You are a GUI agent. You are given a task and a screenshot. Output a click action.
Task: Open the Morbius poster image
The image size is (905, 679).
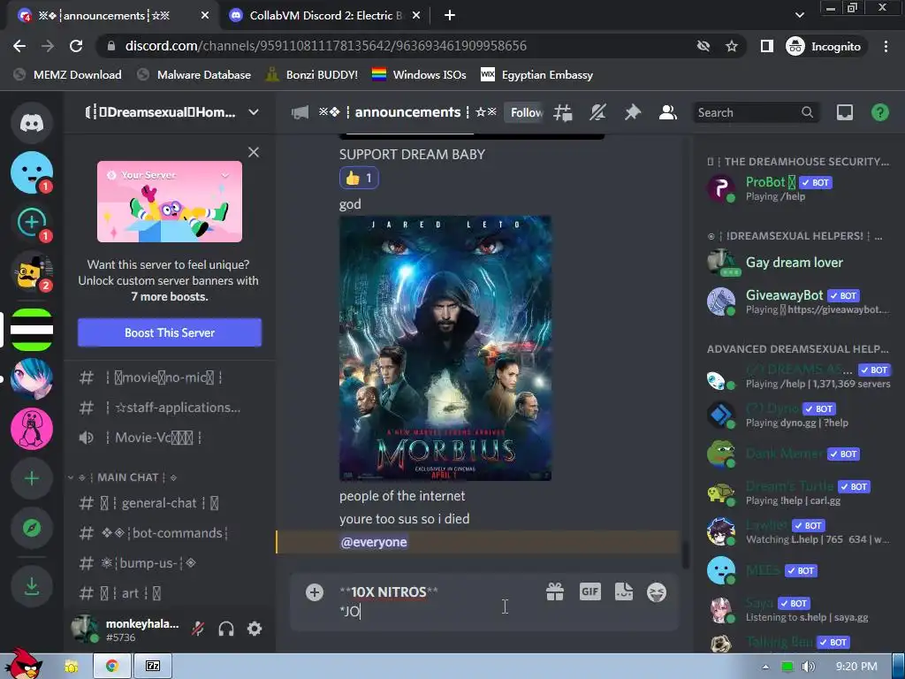(445, 348)
